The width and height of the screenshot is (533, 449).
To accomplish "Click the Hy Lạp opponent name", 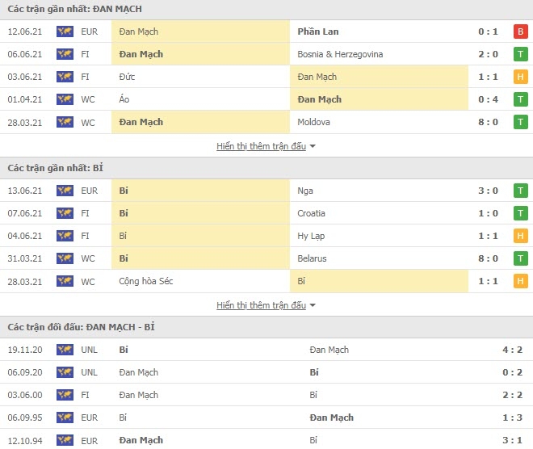I will [x=311, y=236].
